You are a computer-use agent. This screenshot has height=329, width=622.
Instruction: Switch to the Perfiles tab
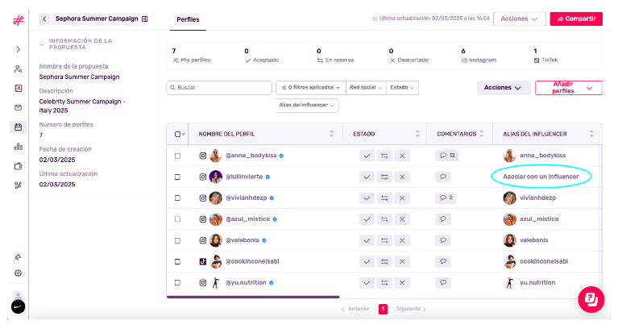188,19
